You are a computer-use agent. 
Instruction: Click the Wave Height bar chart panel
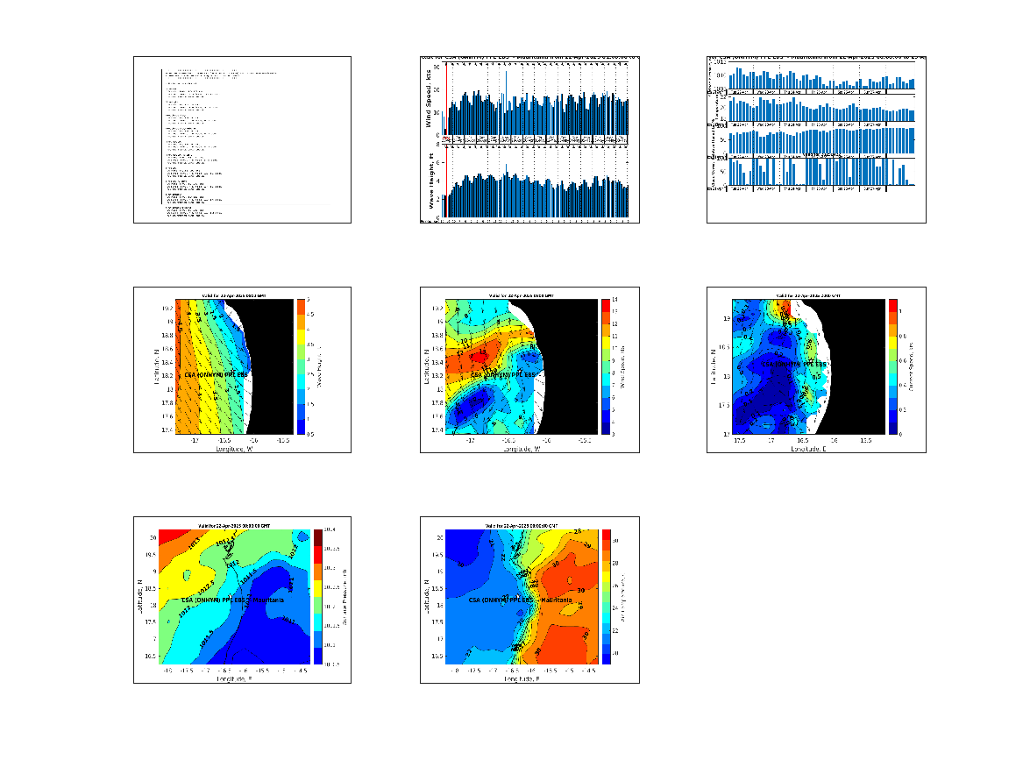pyautogui.click(x=536, y=184)
